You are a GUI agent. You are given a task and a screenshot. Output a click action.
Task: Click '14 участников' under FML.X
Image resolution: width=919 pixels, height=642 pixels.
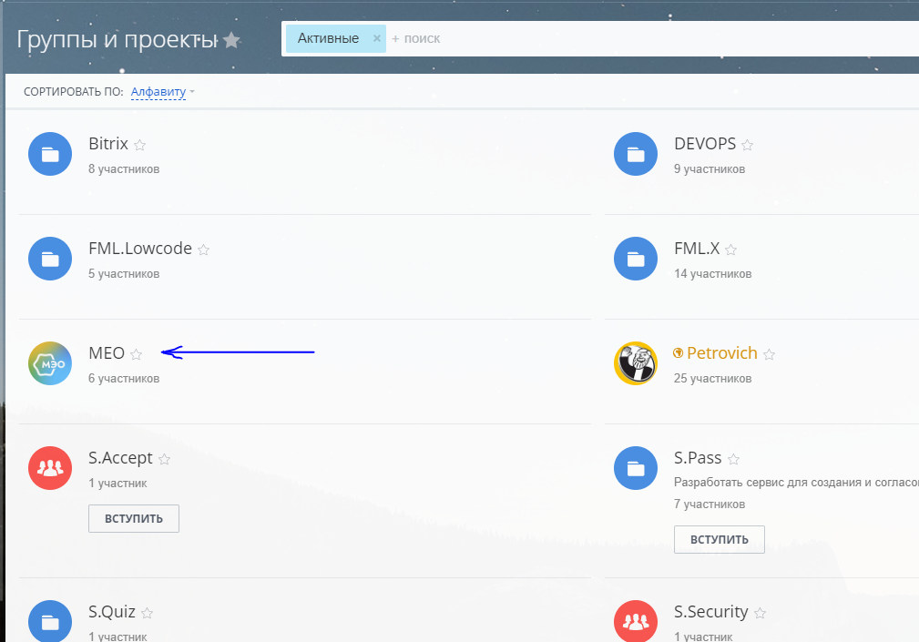click(x=712, y=274)
